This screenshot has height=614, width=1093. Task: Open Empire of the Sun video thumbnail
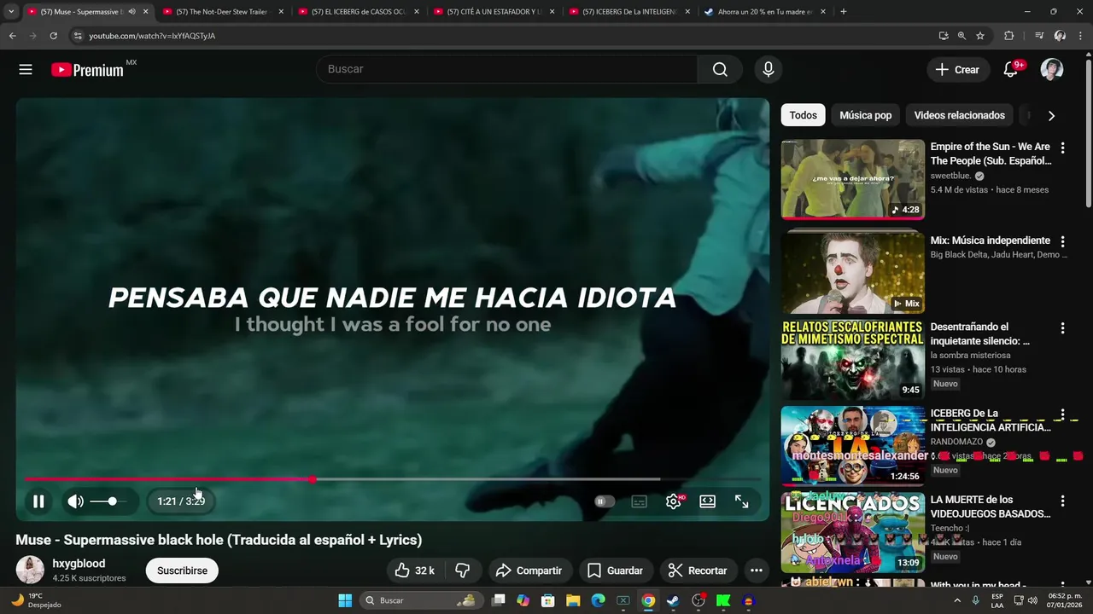pos(853,179)
